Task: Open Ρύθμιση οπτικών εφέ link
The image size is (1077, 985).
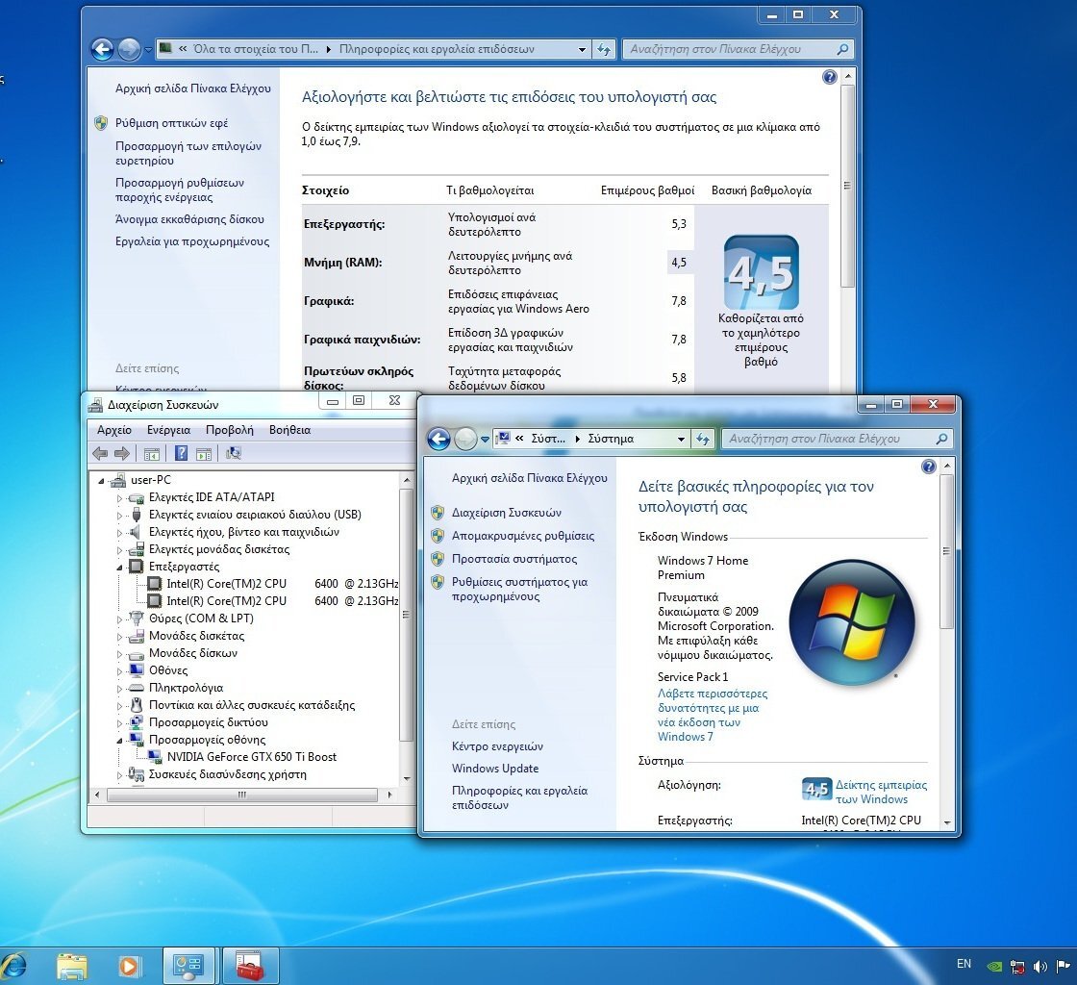Action: pos(172,123)
